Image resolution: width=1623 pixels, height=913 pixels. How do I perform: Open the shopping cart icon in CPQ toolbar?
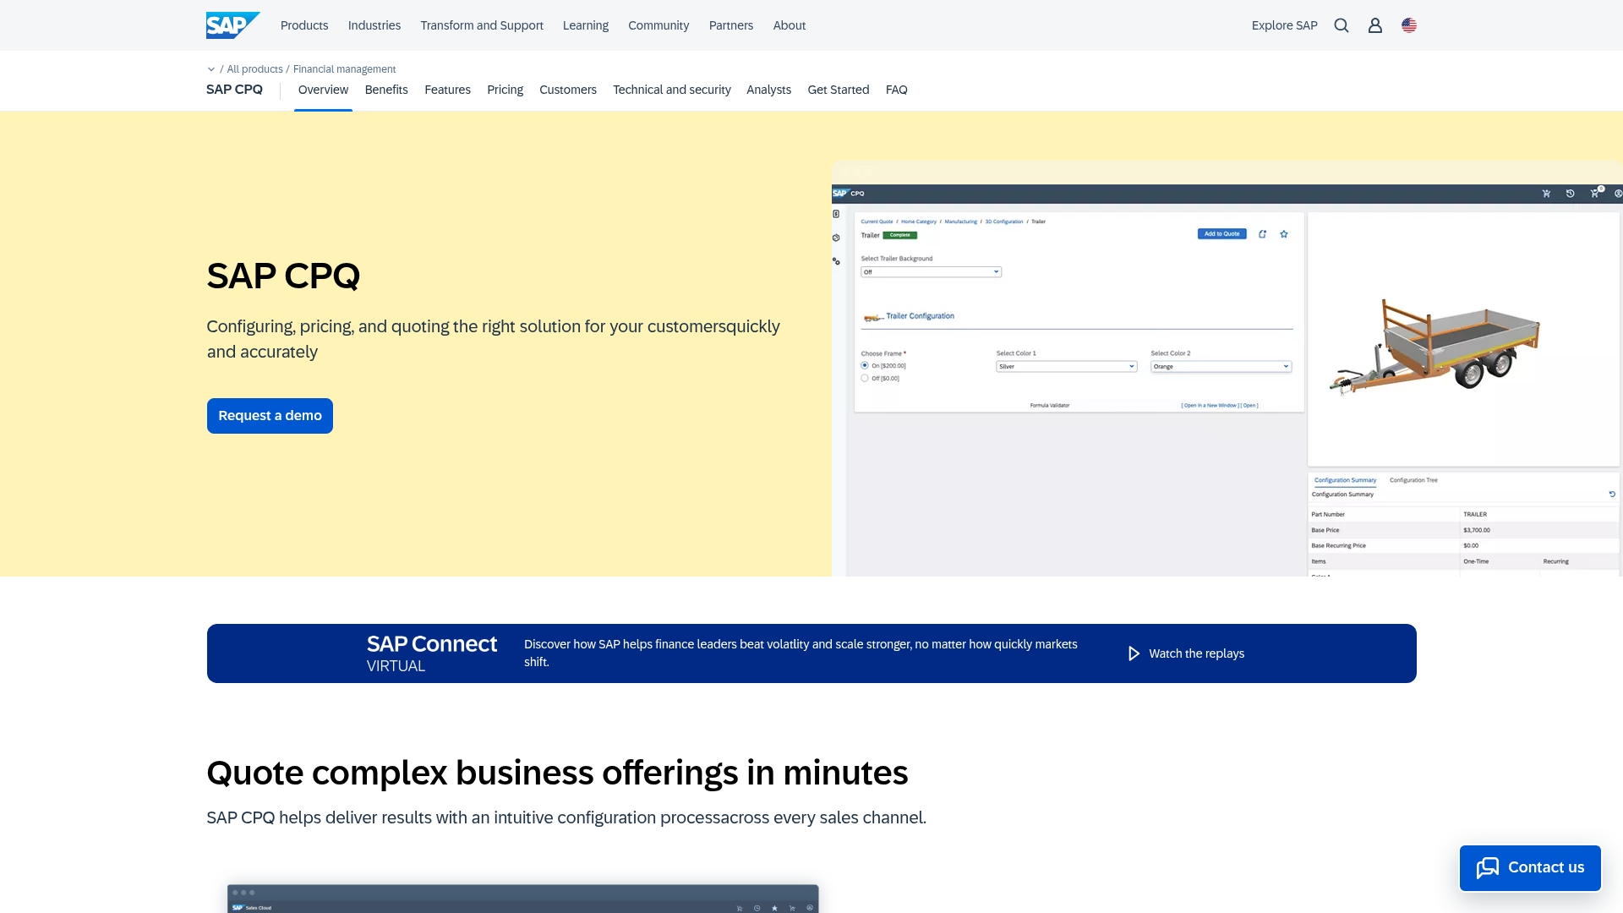tap(1594, 194)
